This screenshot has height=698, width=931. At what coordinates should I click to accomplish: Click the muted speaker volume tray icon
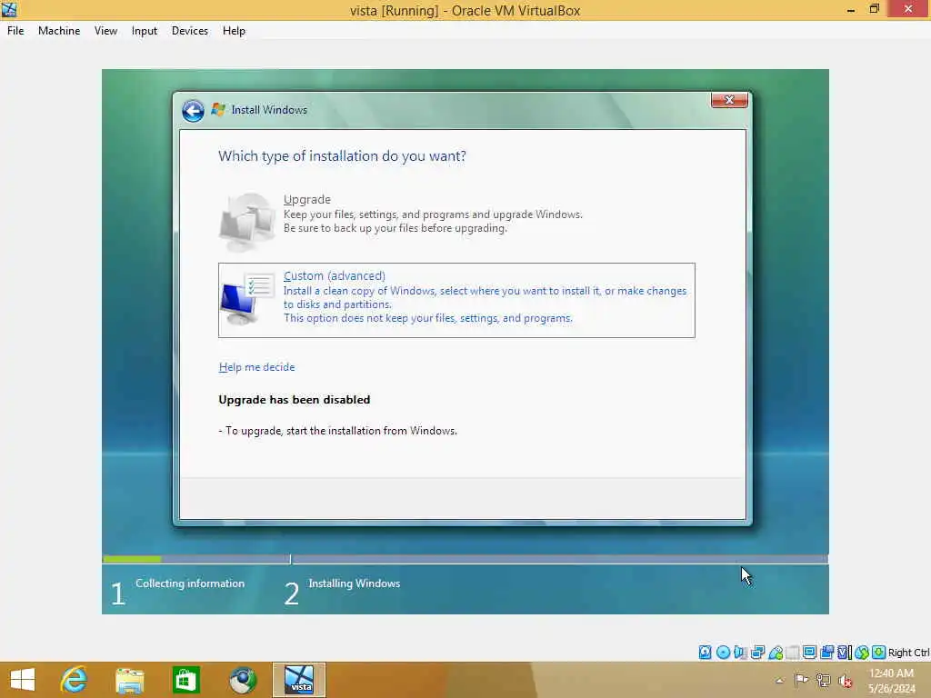tap(846, 681)
